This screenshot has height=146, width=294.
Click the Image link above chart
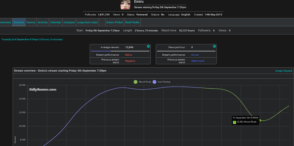tap(279, 71)
